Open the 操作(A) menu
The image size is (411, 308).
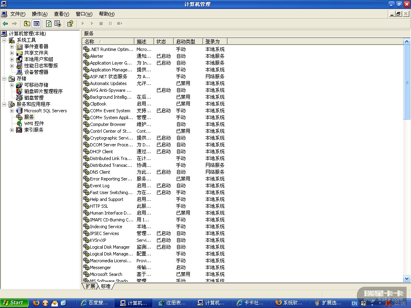point(40,14)
